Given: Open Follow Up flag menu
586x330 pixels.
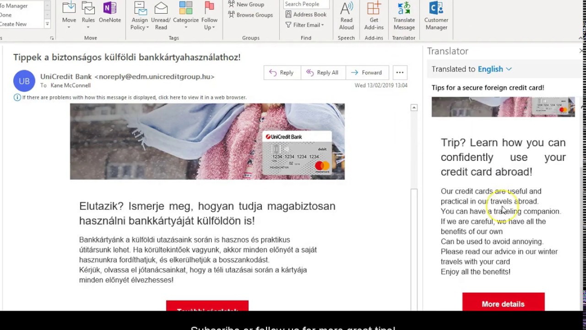Looking at the screenshot, I should coord(209,16).
